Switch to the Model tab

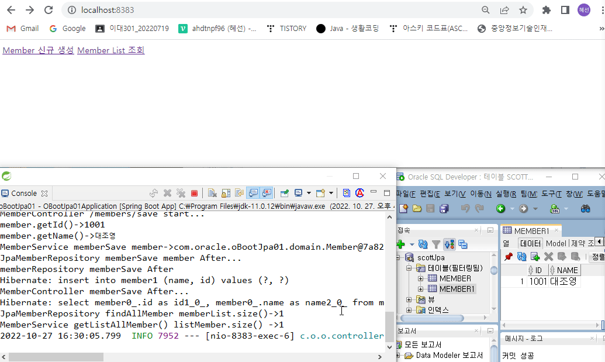[x=556, y=243]
